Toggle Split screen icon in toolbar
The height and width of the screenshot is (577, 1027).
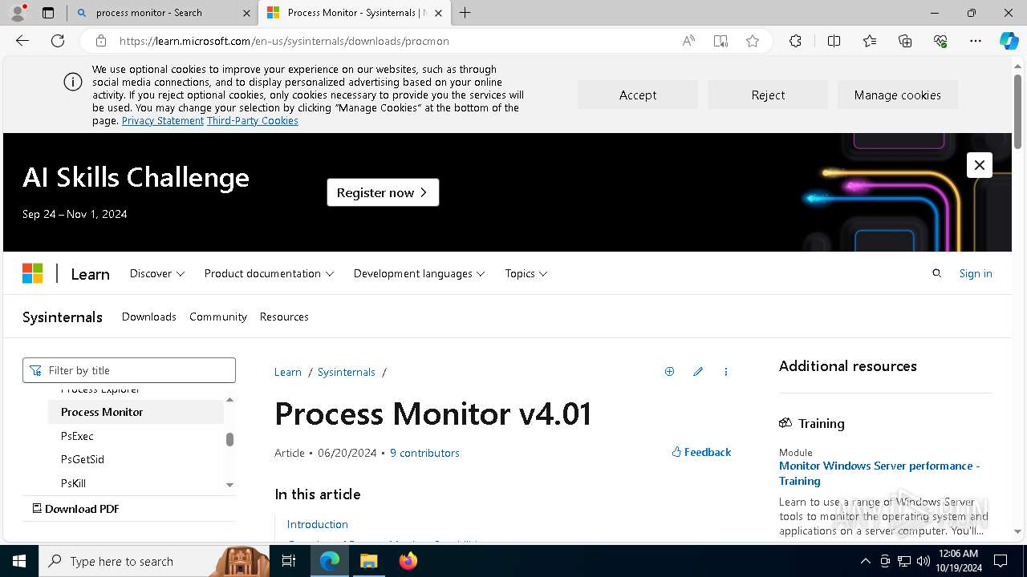pos(834,41)
